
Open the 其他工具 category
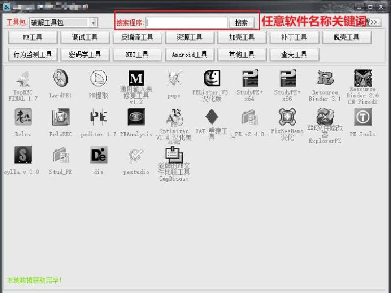242,54
